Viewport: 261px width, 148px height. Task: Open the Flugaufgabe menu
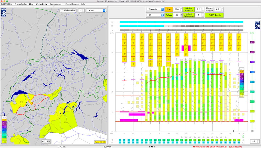pyautogui.click(x=21, y=4)
